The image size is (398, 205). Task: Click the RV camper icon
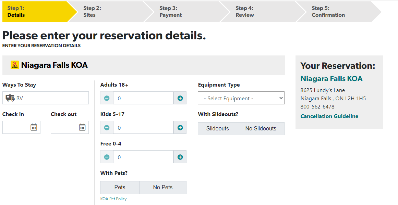coord(10,98)
